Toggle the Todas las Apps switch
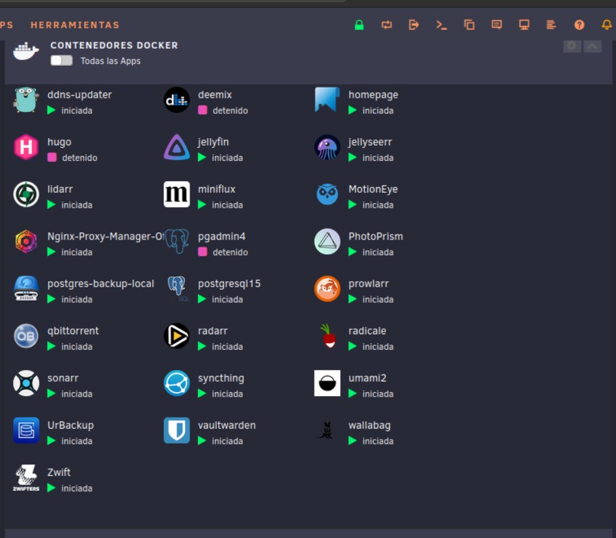Image resolution: width=616 pixels, height=538 pixels. coord(62,61)
